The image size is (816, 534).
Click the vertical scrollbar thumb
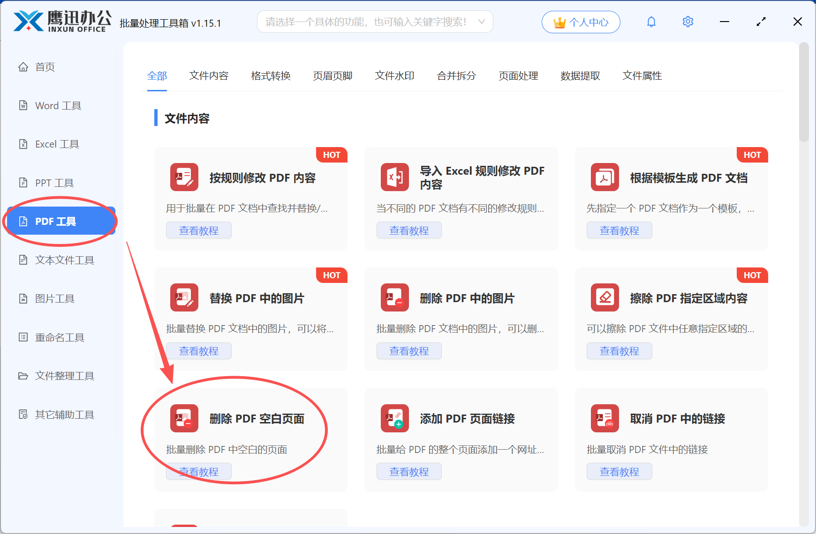click(x=804, y=92)
